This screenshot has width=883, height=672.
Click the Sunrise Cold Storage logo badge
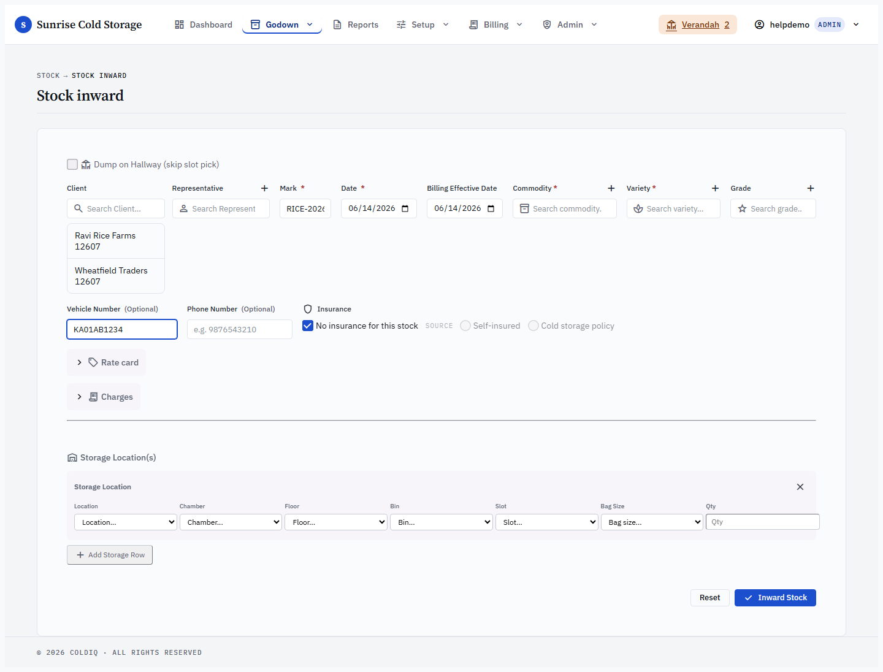click(23, 25)
